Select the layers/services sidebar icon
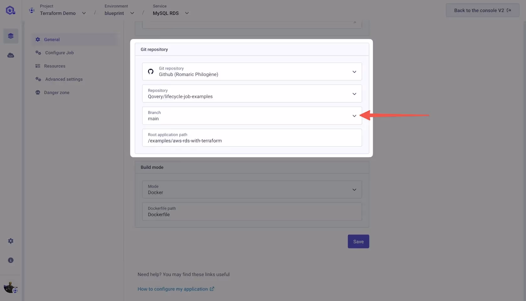The height and width of the screenshot is (301, 526). pos(11,36)
